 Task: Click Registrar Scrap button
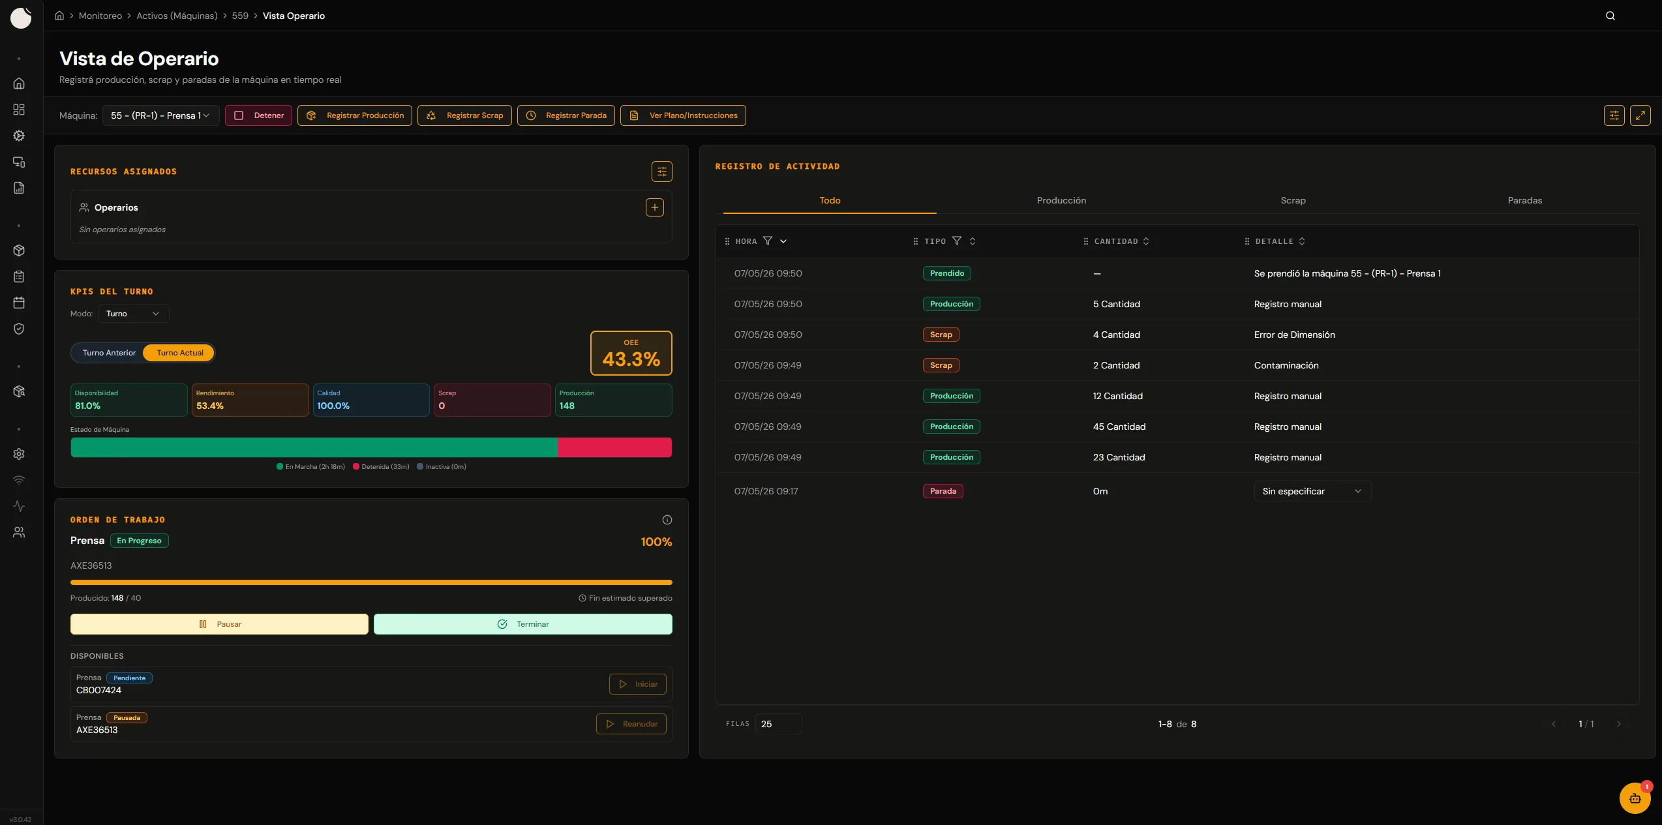(464, 115)
